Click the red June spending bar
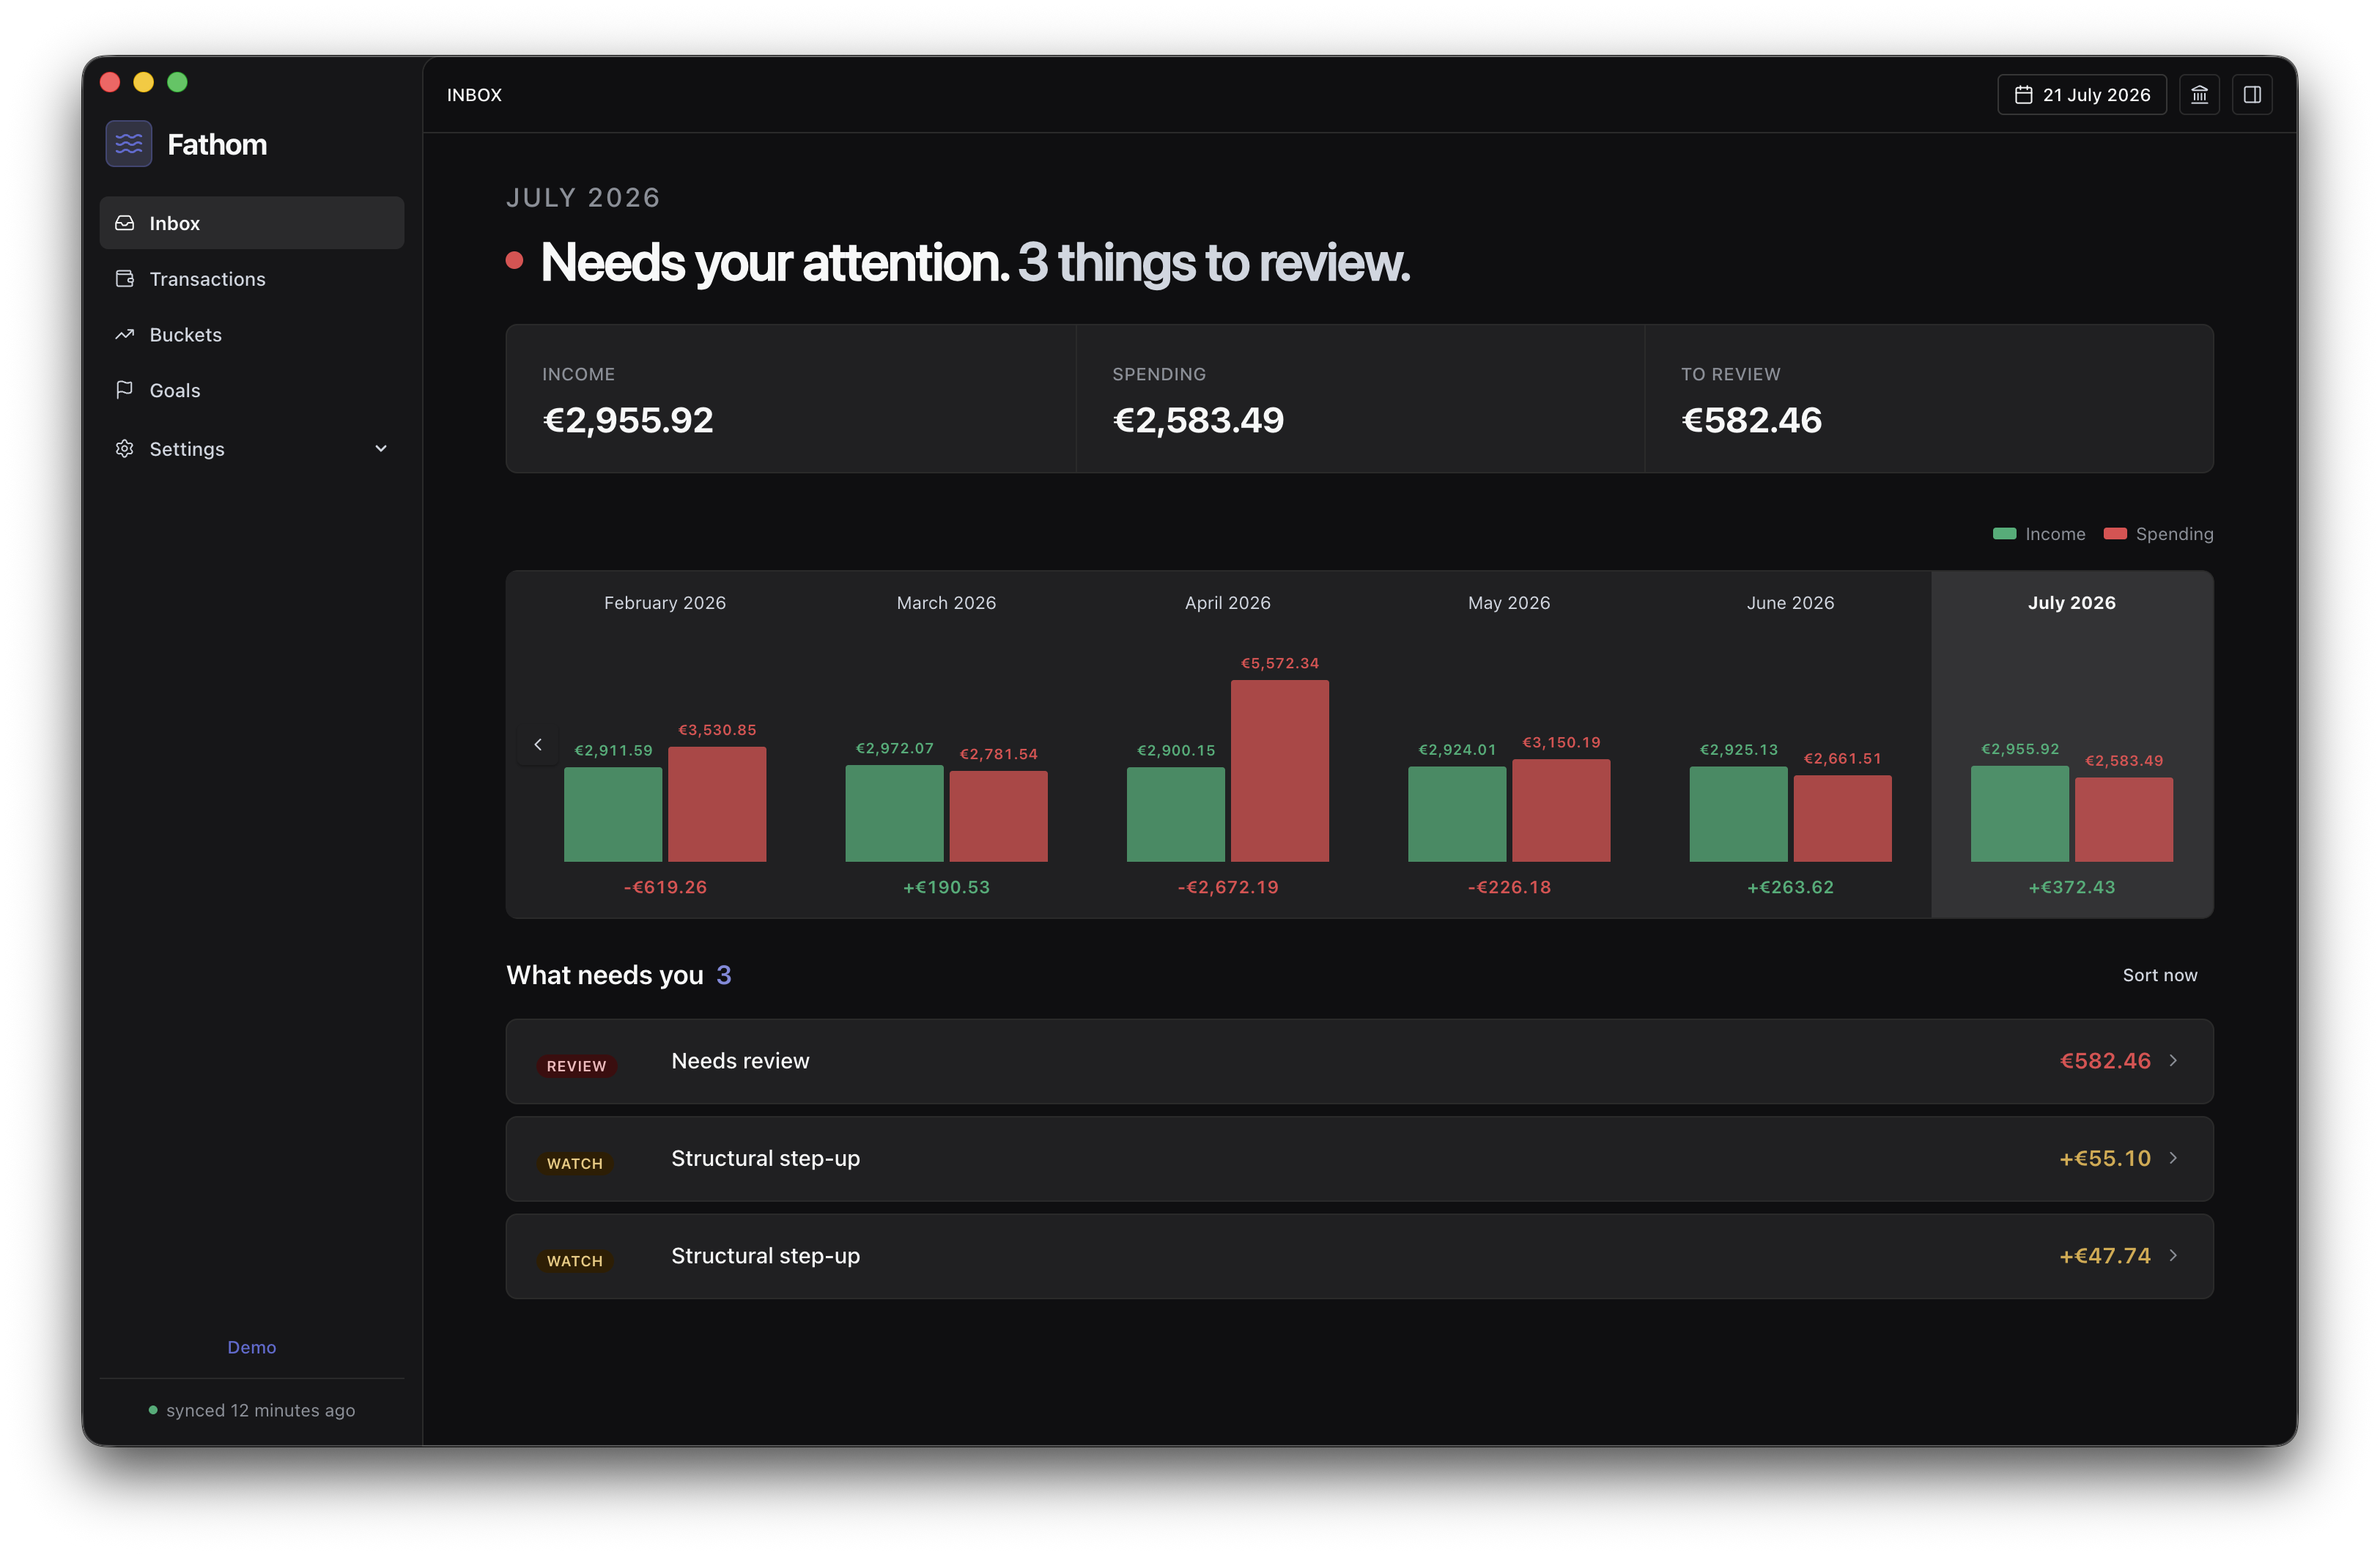Viewport: 2380px width, 1555px height. tap(1842, 818)
